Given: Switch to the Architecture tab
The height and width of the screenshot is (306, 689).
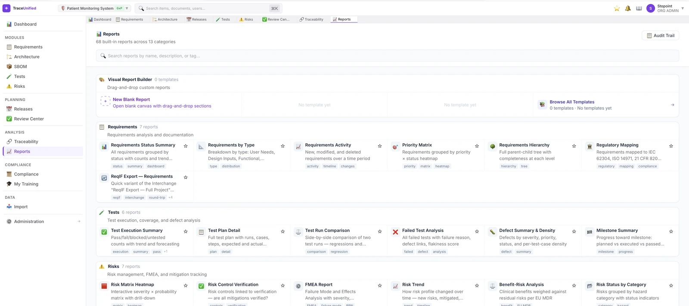Looking at the screenshot, I should 165,19.
